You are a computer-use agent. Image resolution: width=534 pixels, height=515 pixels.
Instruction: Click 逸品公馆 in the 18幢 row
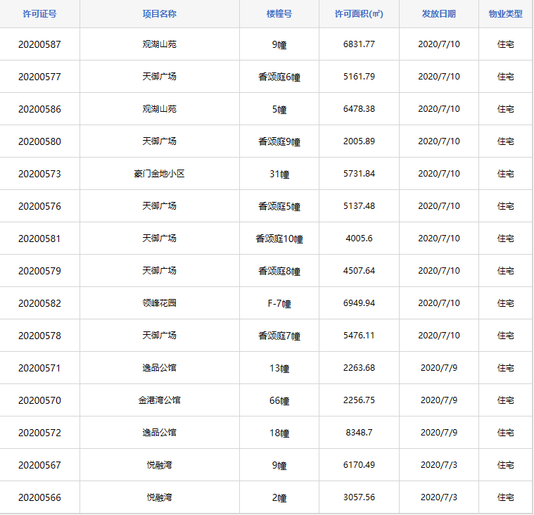(x=160, y=433)
